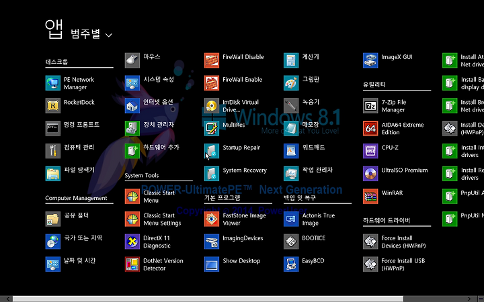Launch AIDA64 Extreme Edition icon
Image resolution: width=484 pixels, height=302 pixels.
(370, 128)
